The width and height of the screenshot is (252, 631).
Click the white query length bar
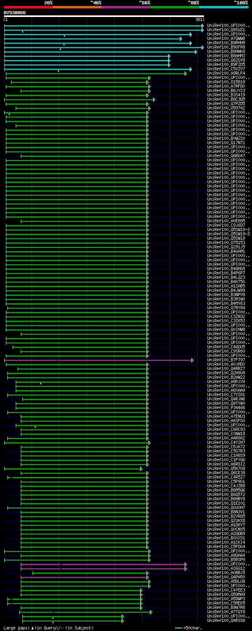point(104,16)
